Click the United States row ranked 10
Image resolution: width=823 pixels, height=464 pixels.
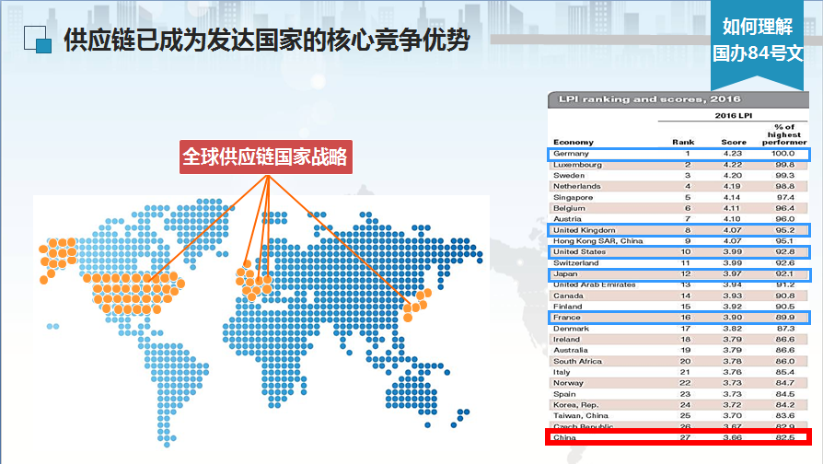[x=678, y=252]
